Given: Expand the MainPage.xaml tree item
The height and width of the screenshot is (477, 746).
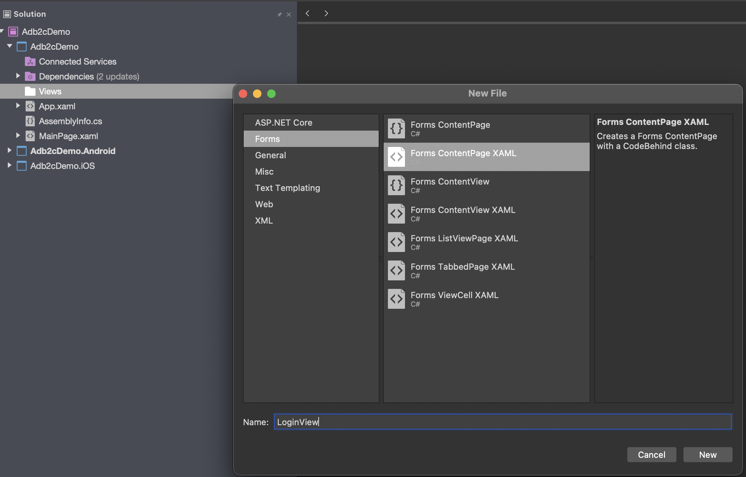Looking at the screenshot, I should pos(18,136).
